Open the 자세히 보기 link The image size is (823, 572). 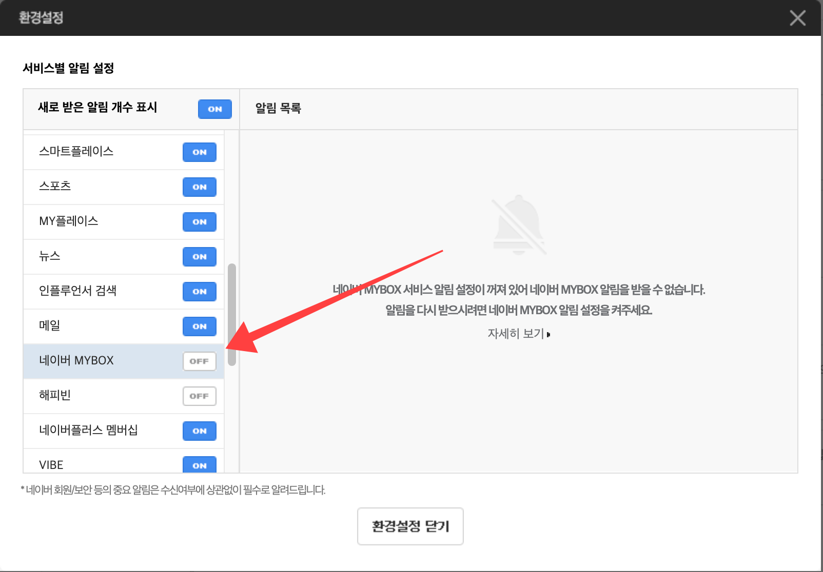(x=519, y=334)
